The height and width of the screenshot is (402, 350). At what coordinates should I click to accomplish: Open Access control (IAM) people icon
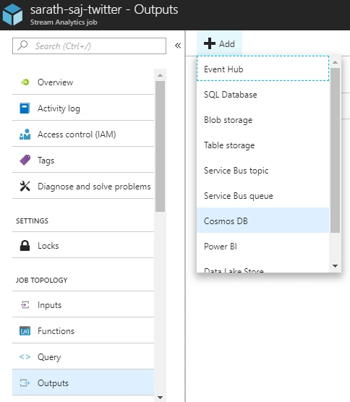click(25, 134)
